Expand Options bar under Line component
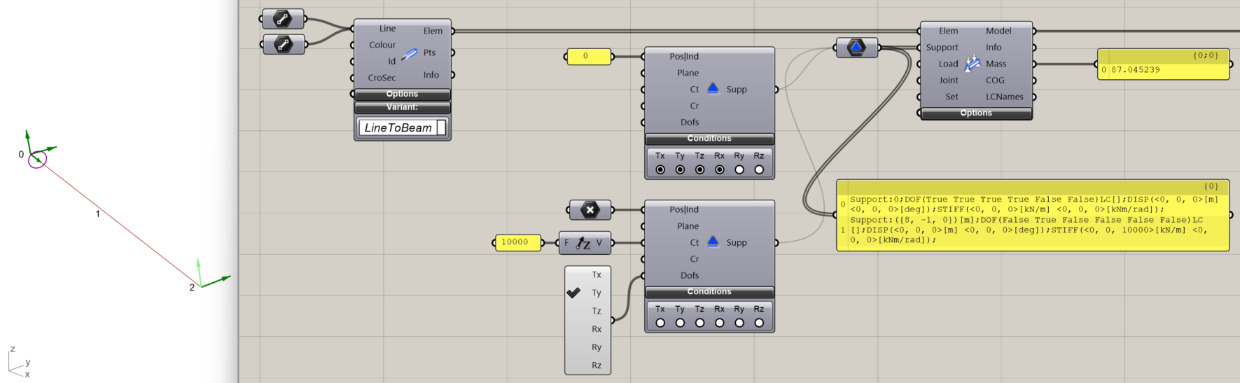This screenshot has width=1240, height=383. pyautogui.click(x=403, y=94)
